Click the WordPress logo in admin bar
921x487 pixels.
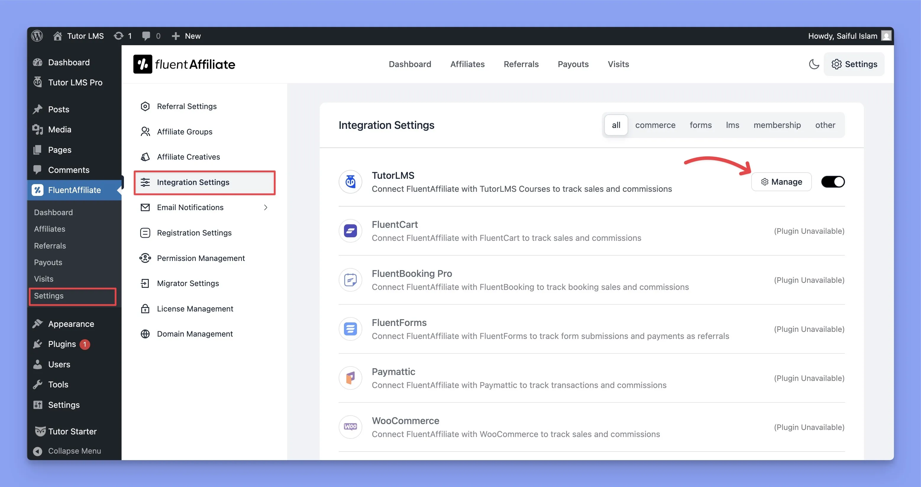[x=37, y=36]
